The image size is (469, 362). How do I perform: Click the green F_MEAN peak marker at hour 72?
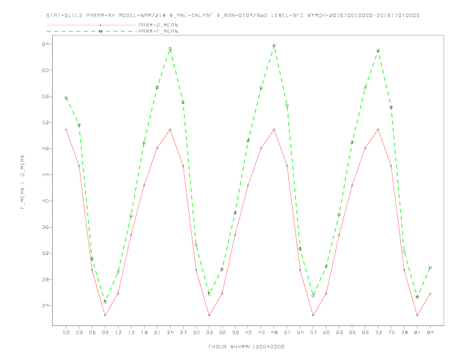click(x=378, y=50)
